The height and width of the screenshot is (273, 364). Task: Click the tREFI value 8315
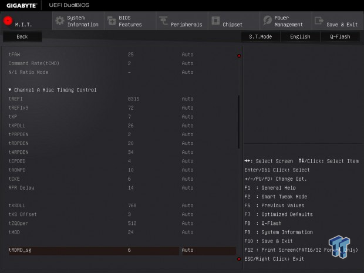(x=133, y=99)
